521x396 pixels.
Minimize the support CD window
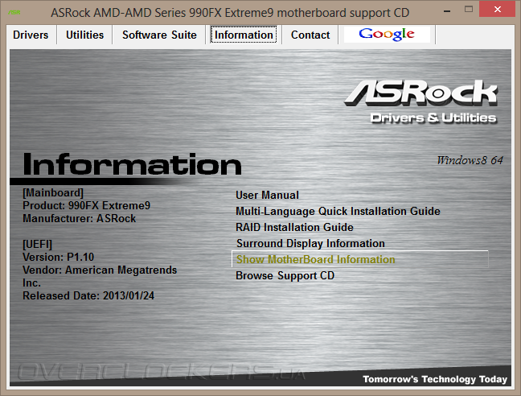pyautogui.click(x=447, y=10)
